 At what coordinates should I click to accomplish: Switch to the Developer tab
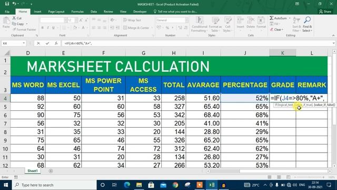coord(140,12)
